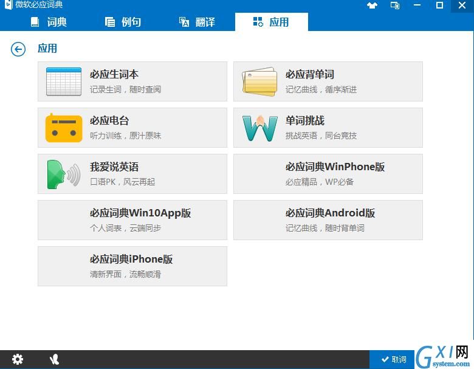474x369 pixels.
Task: Click the 必应背单词 flashcards icon
Action: [x=259, y=81]
